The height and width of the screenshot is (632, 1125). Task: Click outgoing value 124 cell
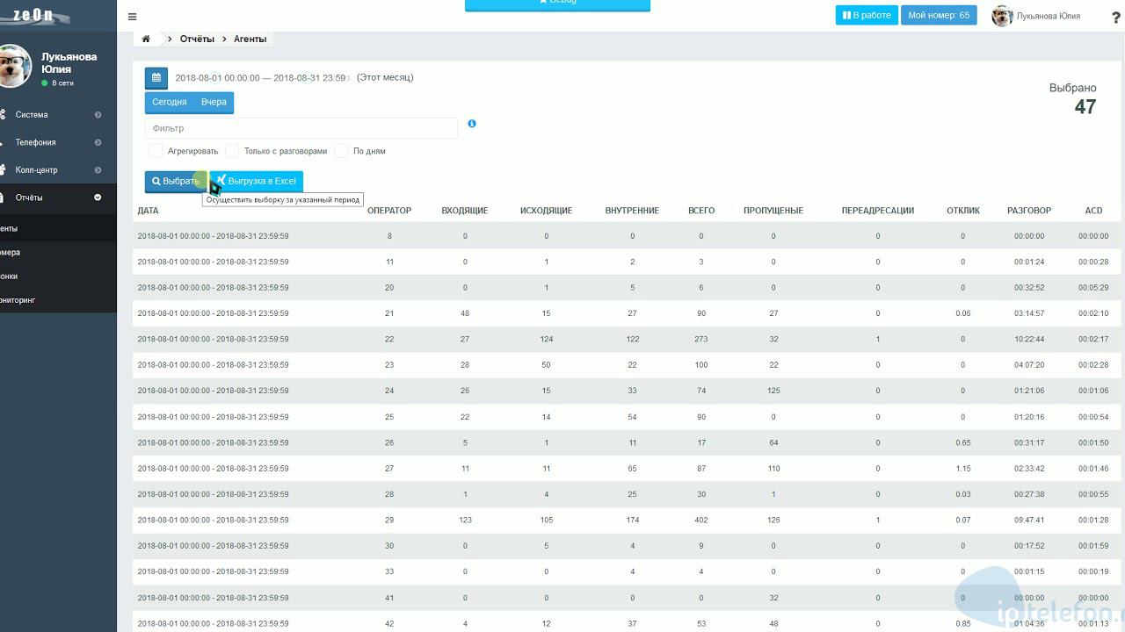pyautogui.click(x=546, y=339)
